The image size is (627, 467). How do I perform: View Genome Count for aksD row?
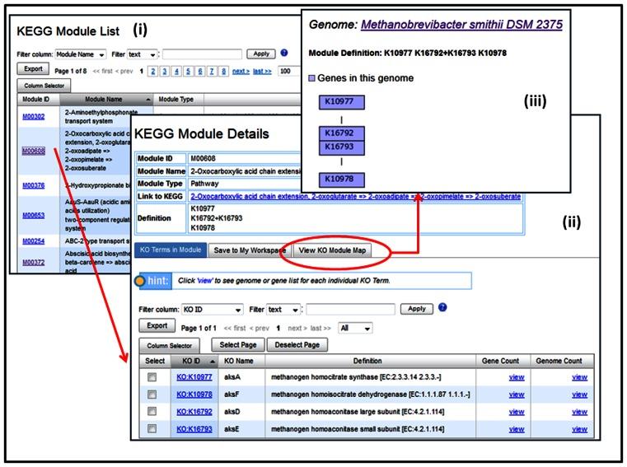tap(579, 412)
